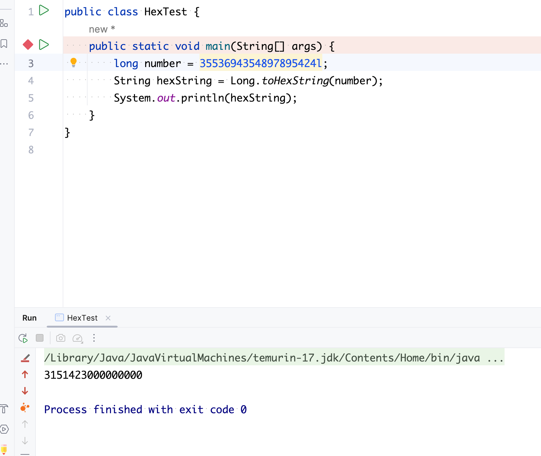
Task: Click the yellow highlighter icon at bottom left
Action: pyautogui.click(x=4, y=450)
